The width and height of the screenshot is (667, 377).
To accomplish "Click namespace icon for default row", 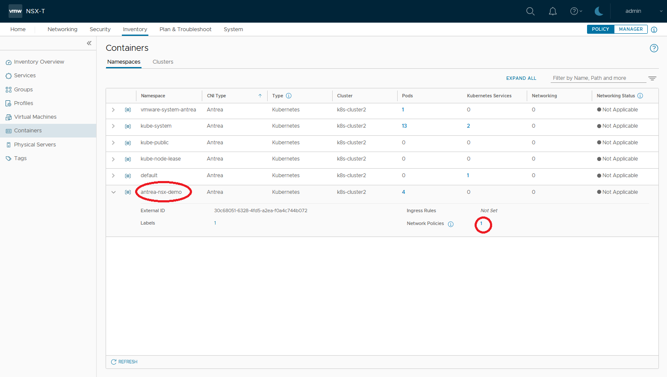I will pyautogui.click(x=128, y=175).
